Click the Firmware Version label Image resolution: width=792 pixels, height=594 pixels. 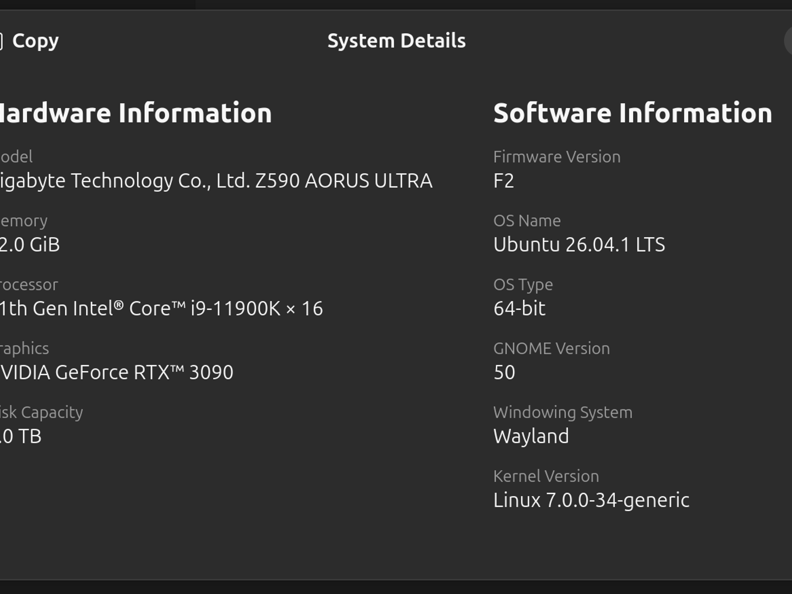[557, 157]
